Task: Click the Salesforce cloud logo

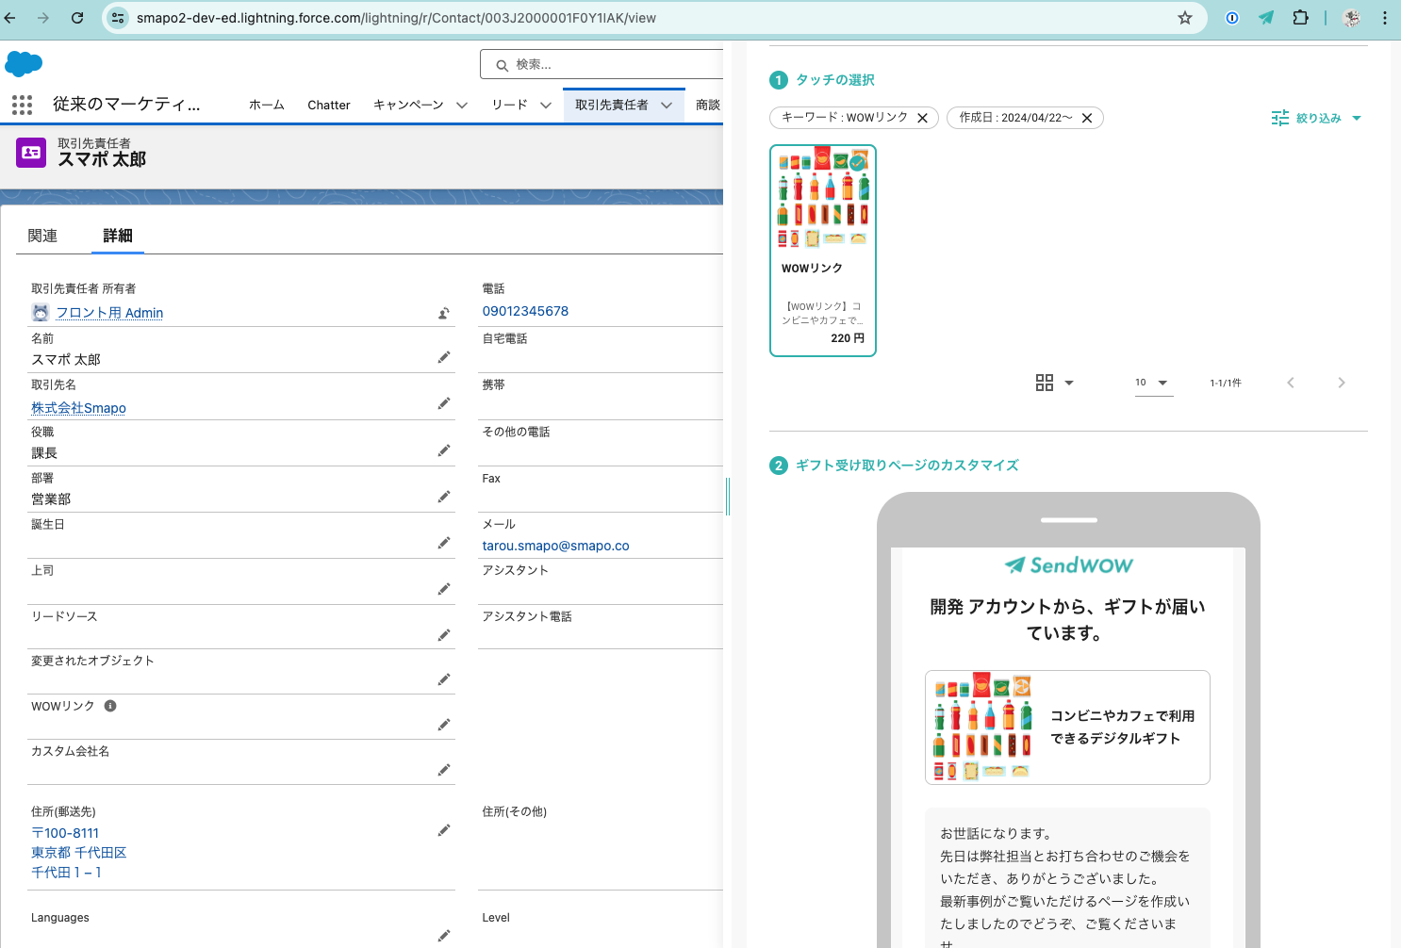Action: coord(24,64)
